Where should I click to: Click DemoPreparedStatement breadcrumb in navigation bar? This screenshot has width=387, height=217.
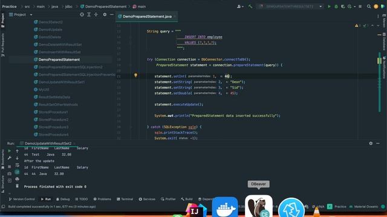pyautogui.click(x=103, y=7)
